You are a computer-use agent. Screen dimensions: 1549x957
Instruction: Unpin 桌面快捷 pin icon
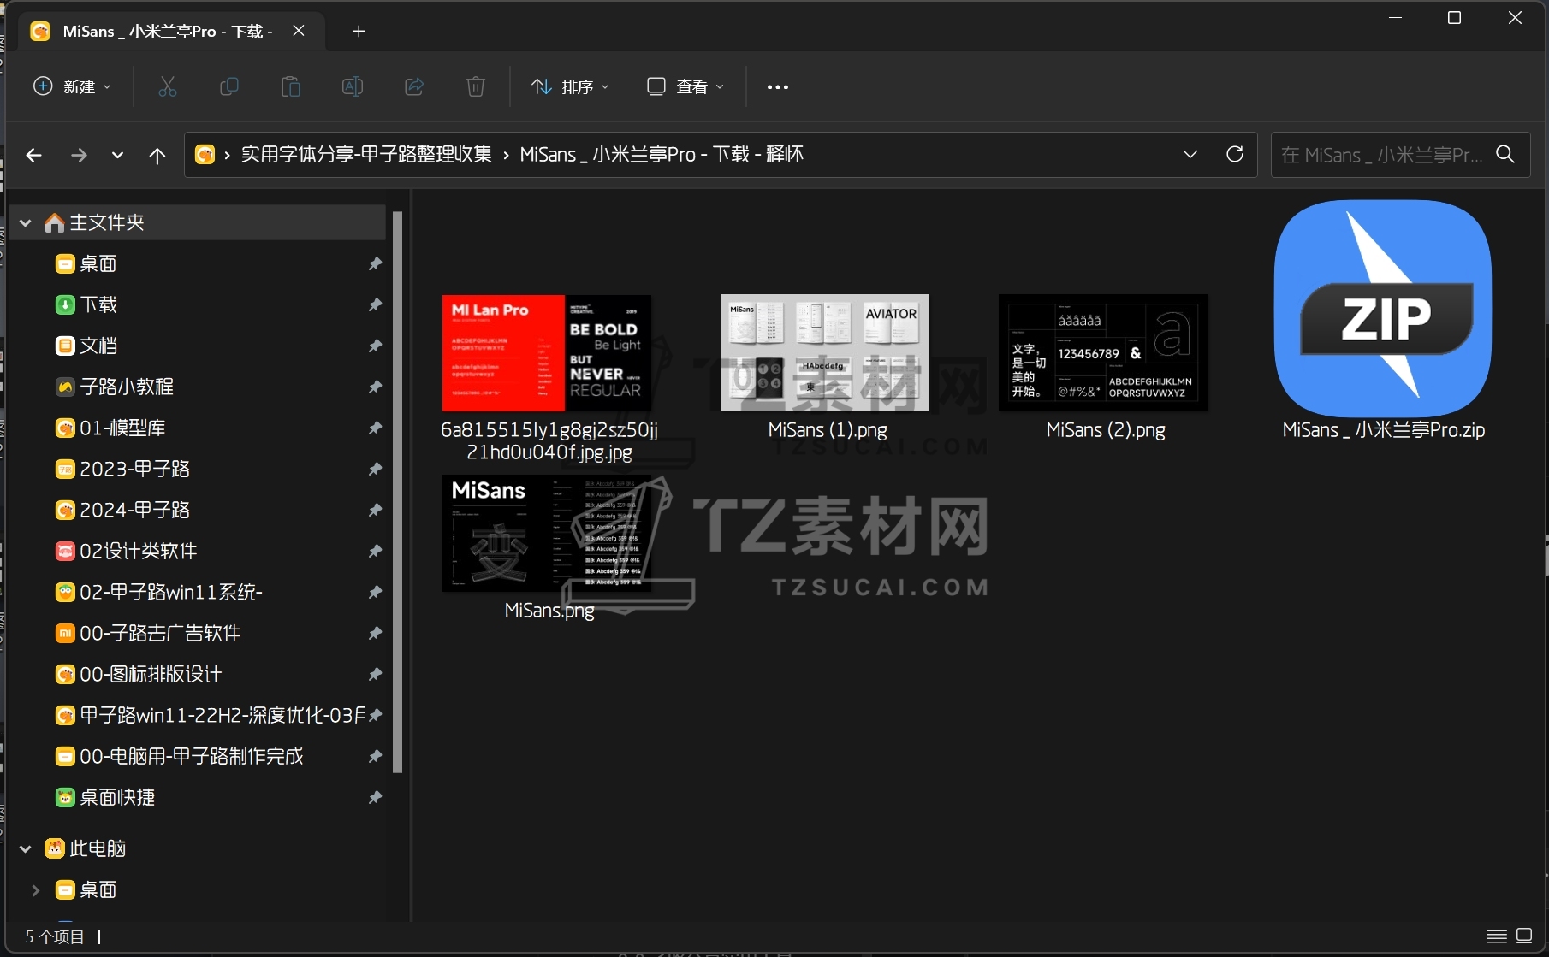[375, 797]
